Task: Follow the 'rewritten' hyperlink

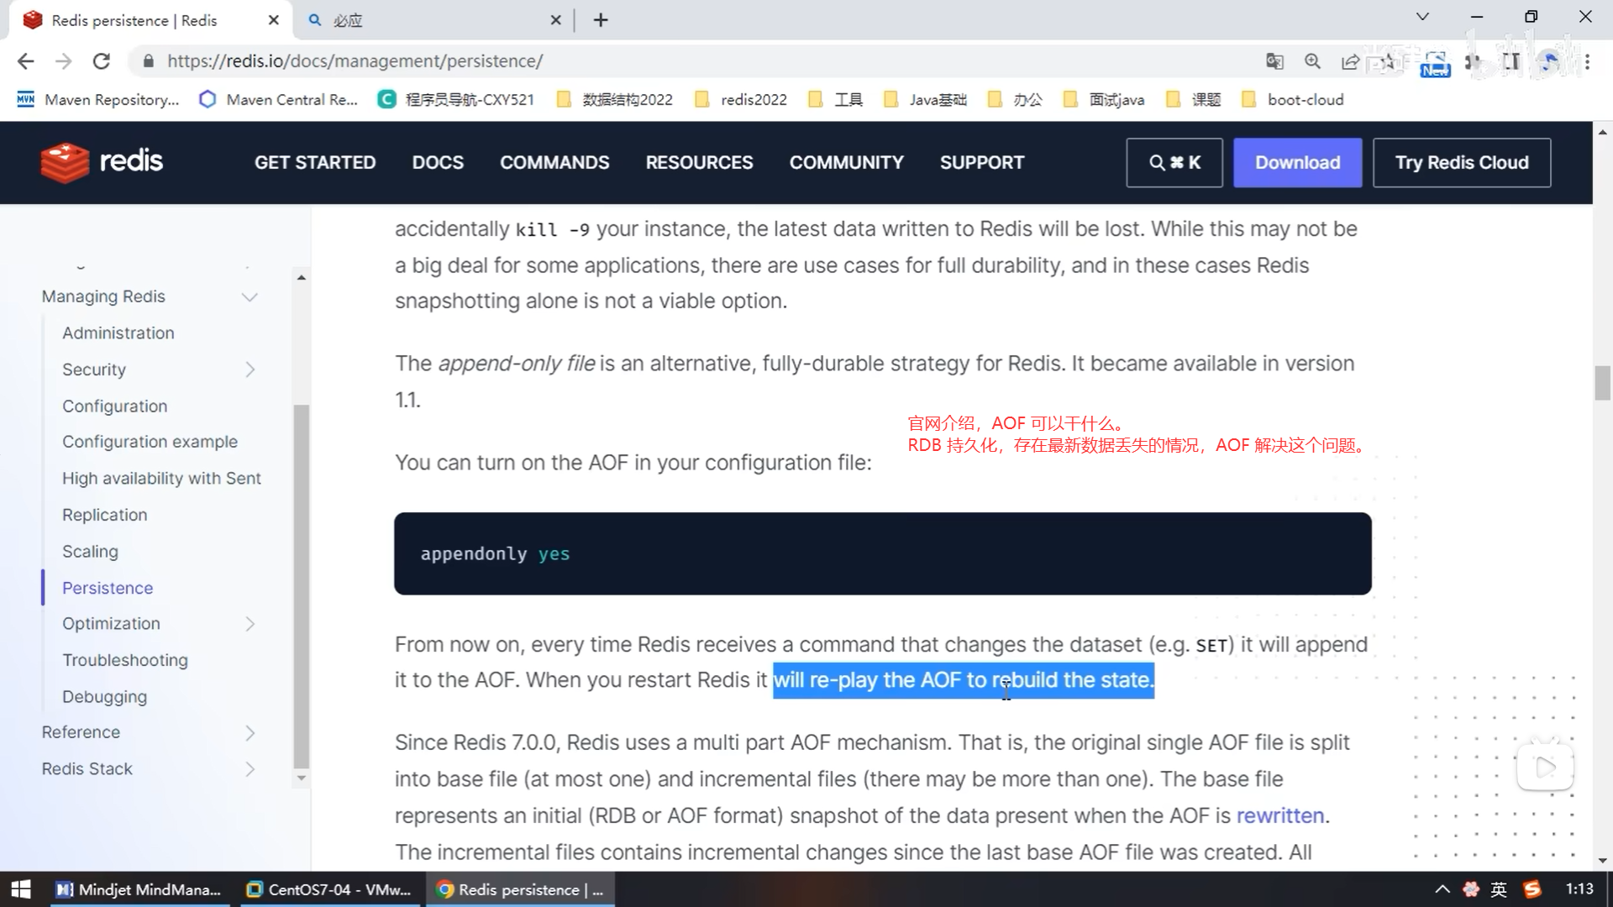Action: 1279,815
